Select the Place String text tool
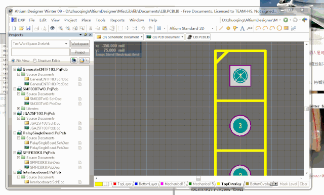Screen dimensions: 324x195 click(x=242, y=28)
